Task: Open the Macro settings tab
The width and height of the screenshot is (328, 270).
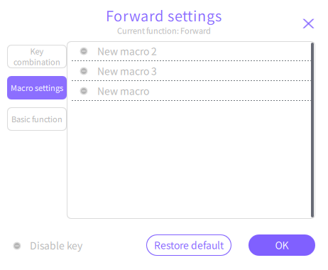Action: pos(37,88)
